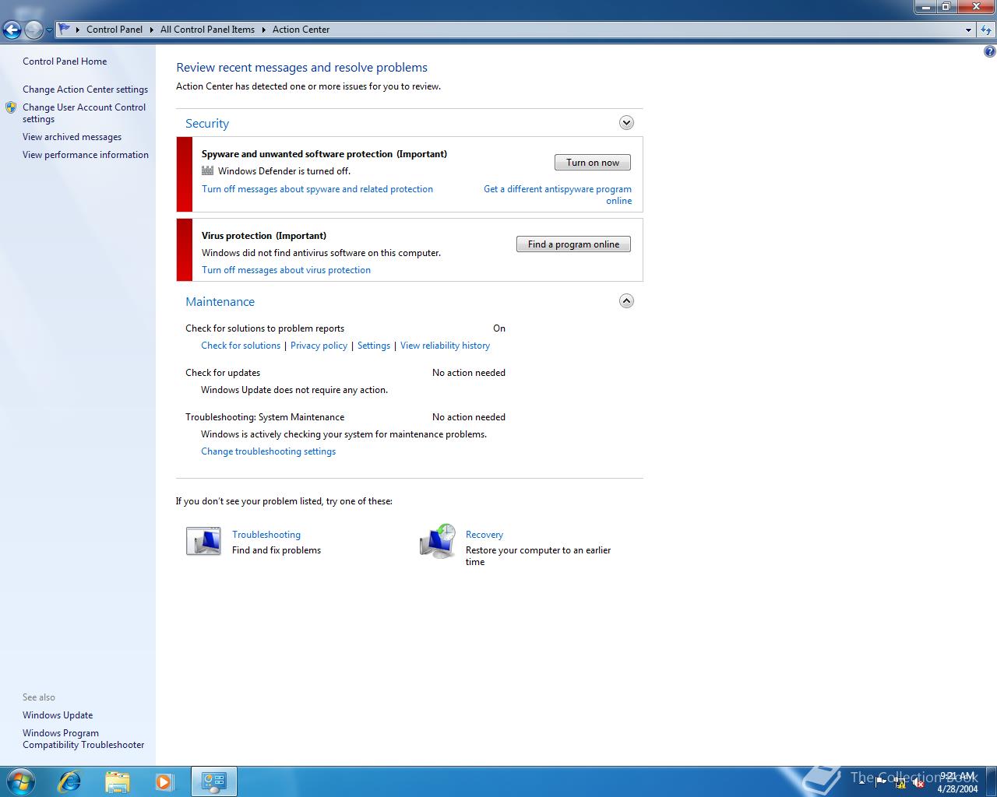Click the Action Center flag tray icon

(x=882, y=782)
